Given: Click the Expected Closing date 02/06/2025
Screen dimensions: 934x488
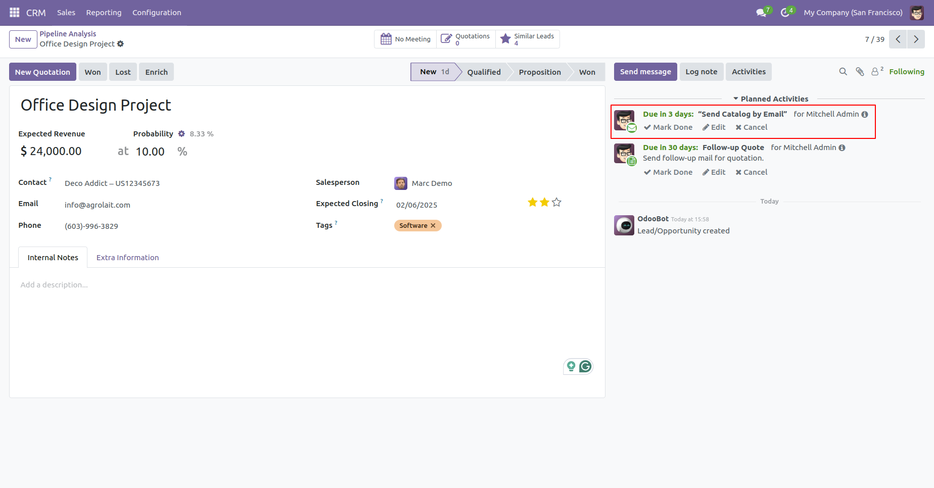Looking at the screenshot, I should pos(416,205).
